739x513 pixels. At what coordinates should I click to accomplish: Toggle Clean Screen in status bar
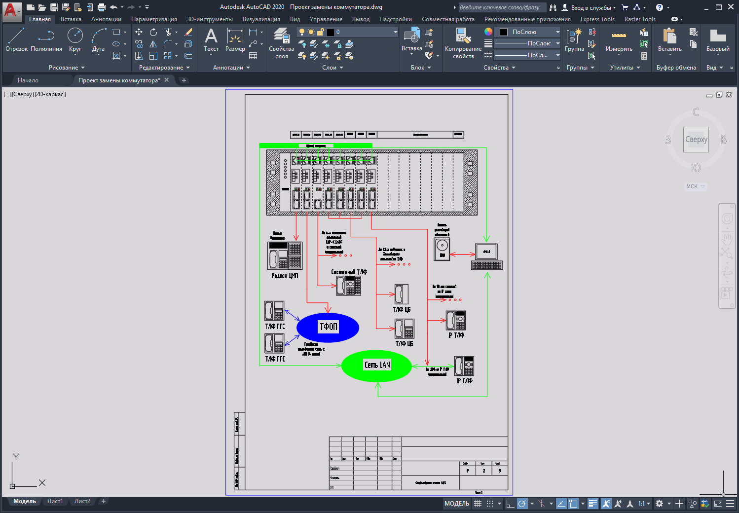coord(718,504)
